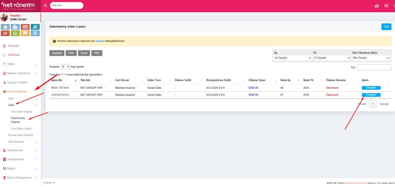Open the megaphone announcement shortcut tile
Screen dimensions: 395x187
(x=5, y=33)
